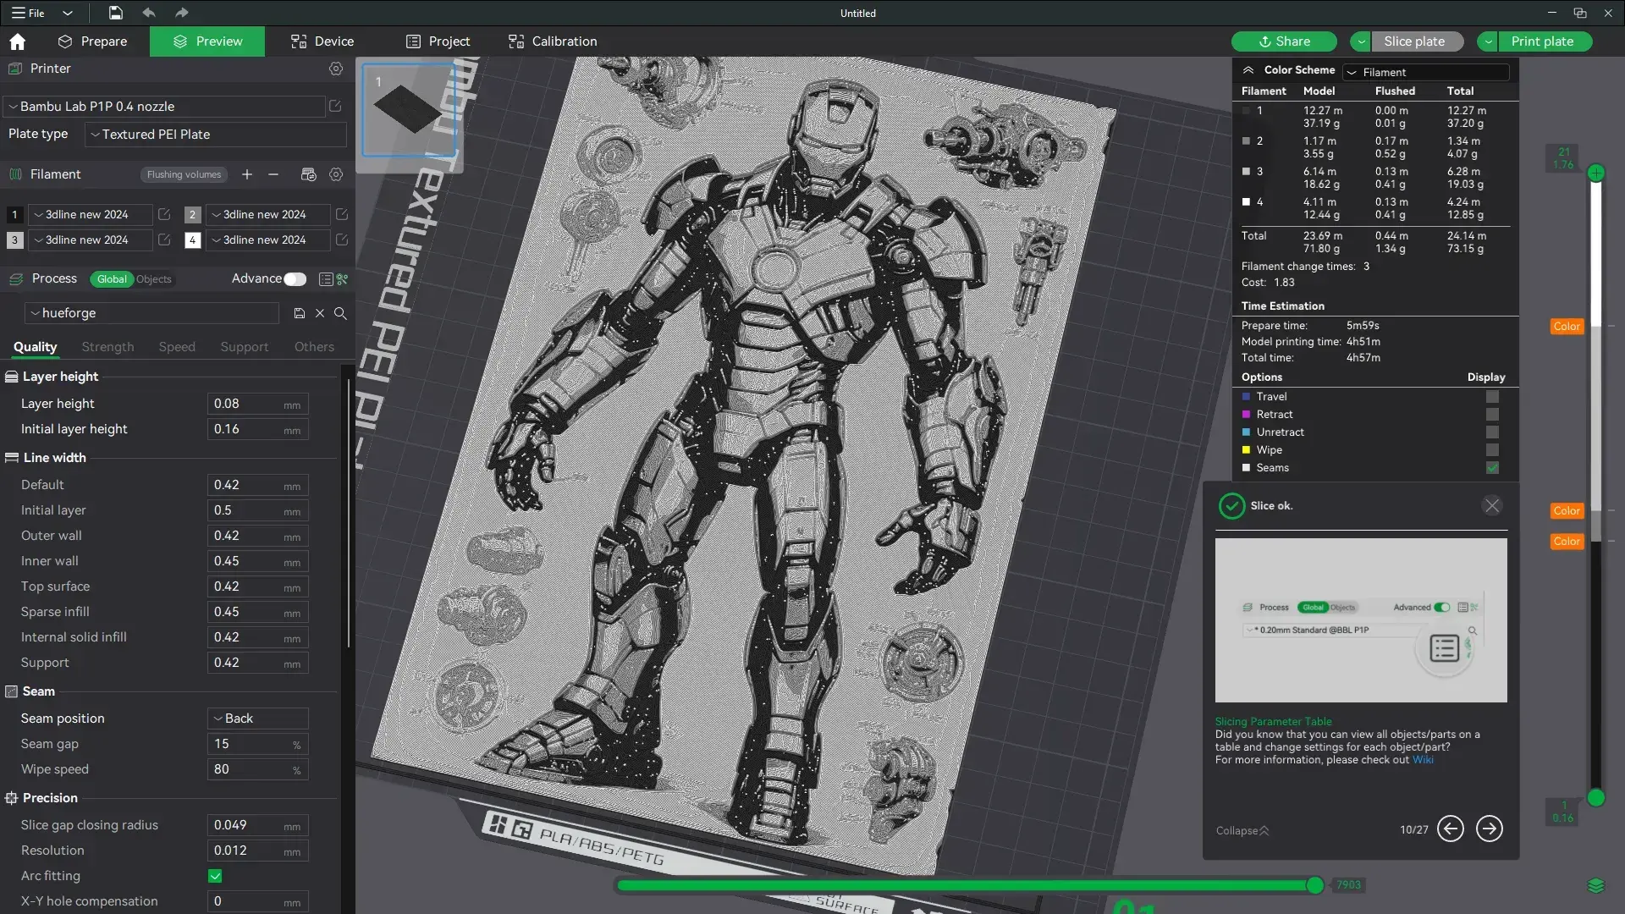The image size is (1625, 914).
Task: Switch to the Strength settings tab
Action: (107, 347)
